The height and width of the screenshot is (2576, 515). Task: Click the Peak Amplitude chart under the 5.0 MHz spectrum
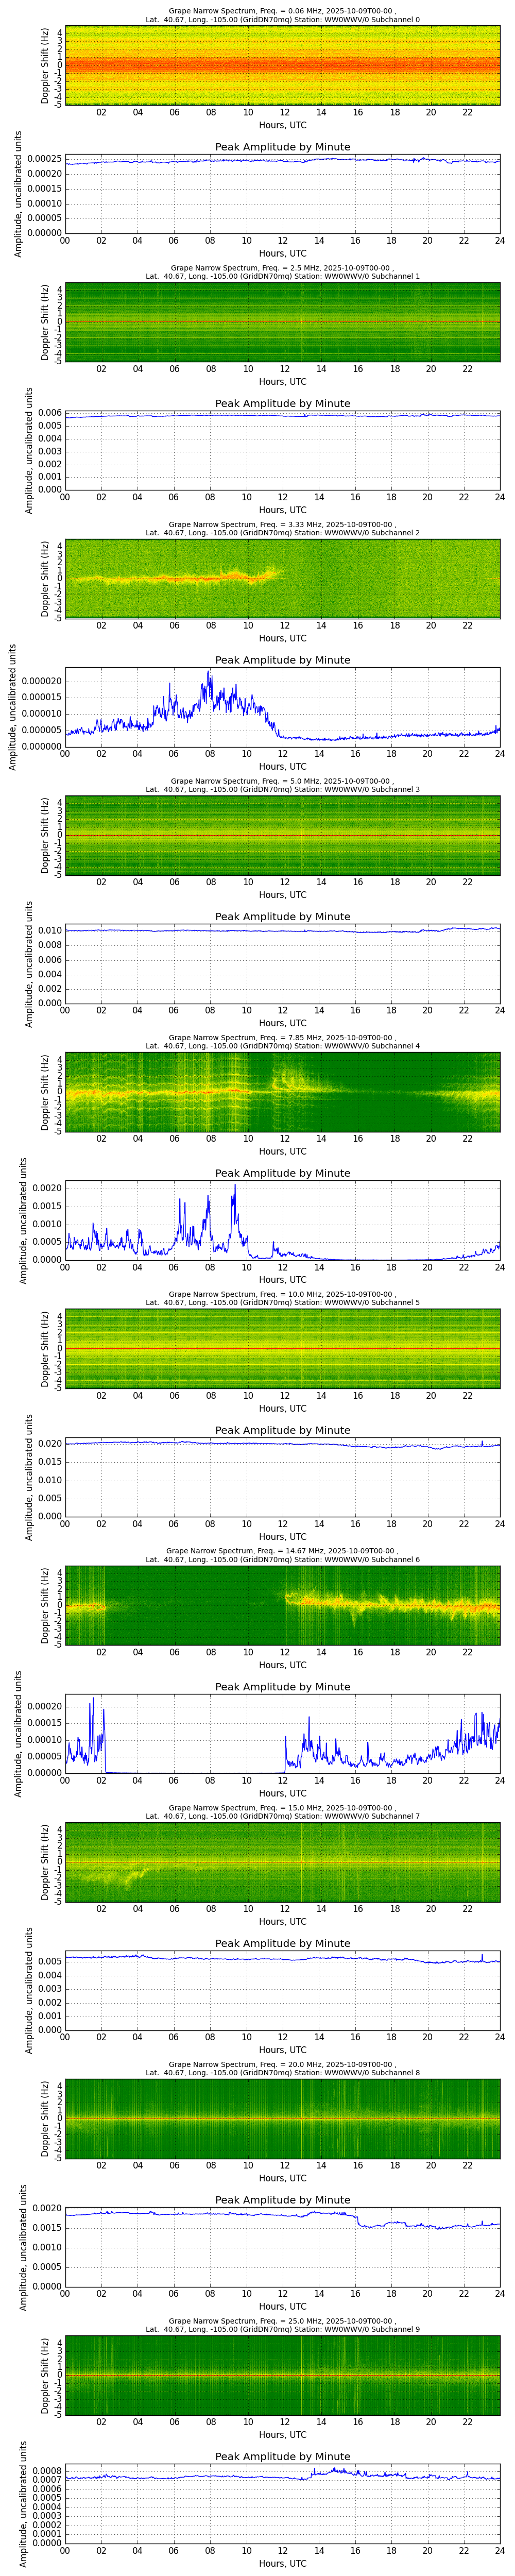[282, 963]
